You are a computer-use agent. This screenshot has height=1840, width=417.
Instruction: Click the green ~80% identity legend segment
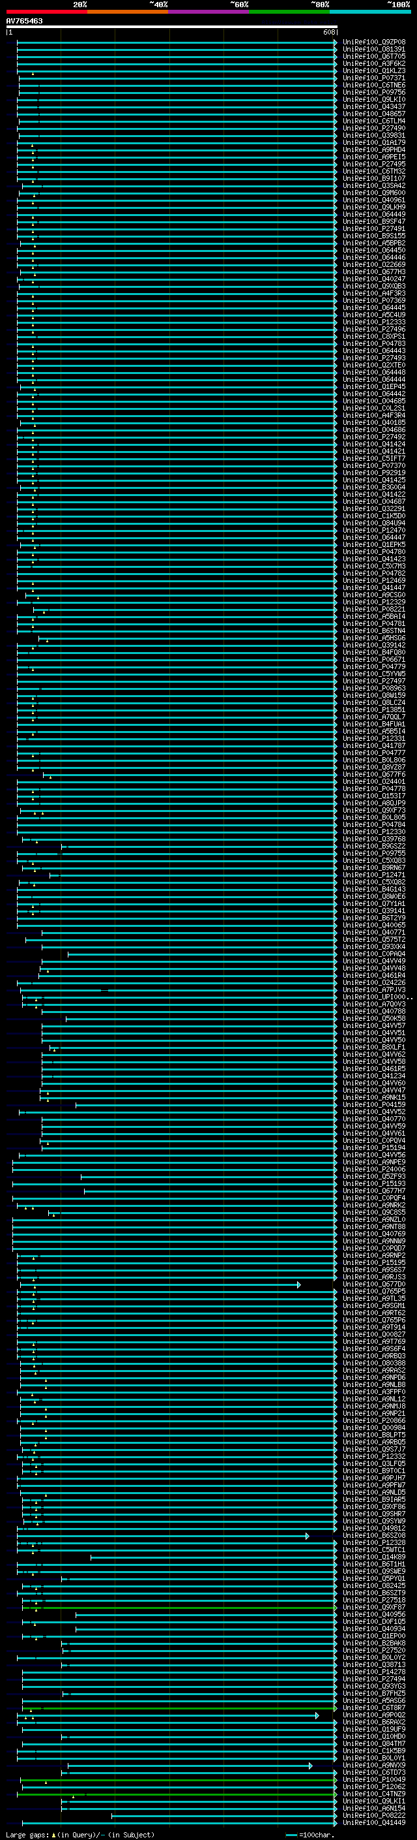[x=289, y=12]
